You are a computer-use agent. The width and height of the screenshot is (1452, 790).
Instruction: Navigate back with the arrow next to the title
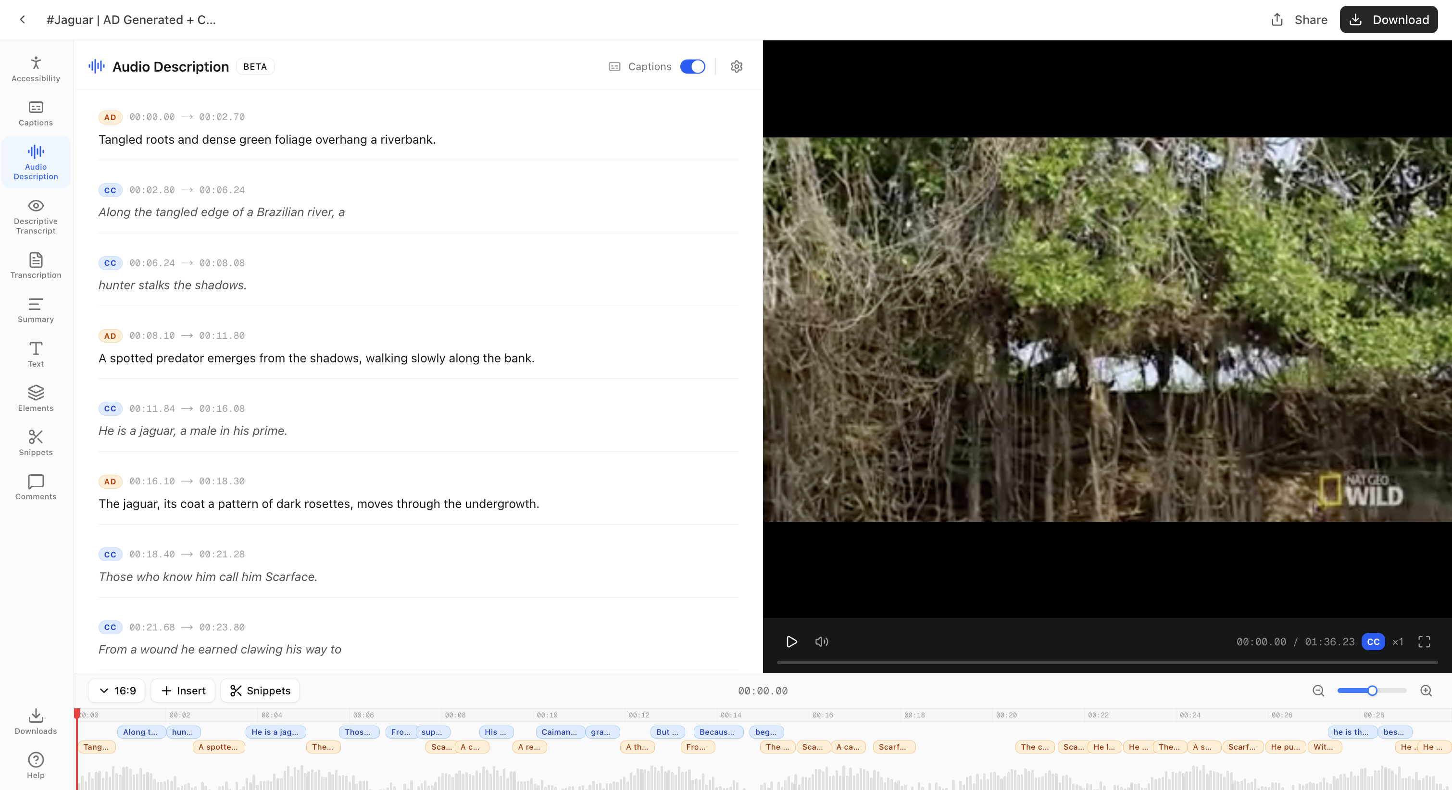(22, 19)
